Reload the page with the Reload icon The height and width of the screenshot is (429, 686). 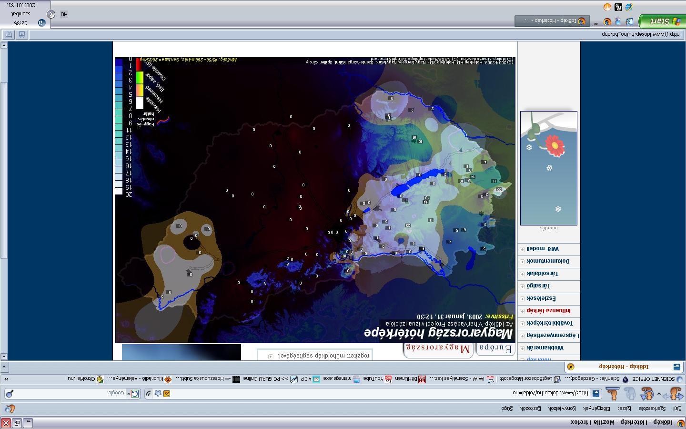click(646, 394)
